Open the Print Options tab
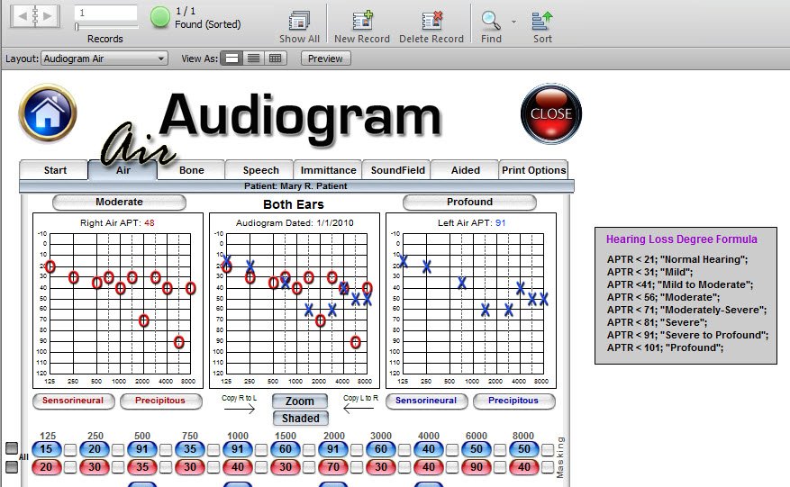 pos(533,170)
